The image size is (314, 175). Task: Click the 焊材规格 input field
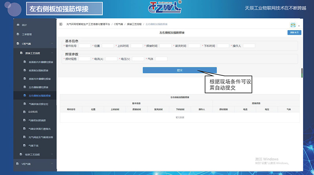[x=84, y=59]
